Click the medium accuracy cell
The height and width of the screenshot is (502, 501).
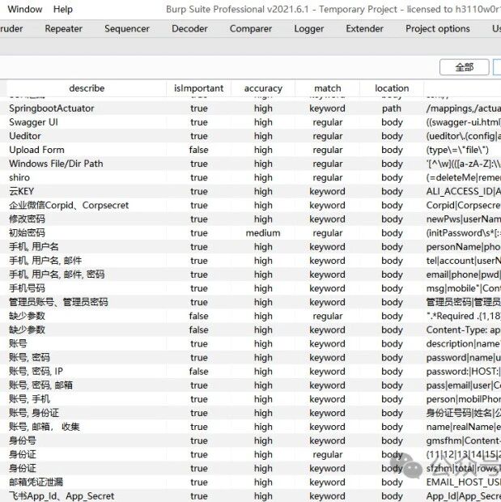point(263,232)
